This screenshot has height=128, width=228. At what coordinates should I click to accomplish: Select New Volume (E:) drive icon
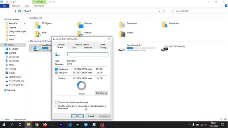pos(122,49)
